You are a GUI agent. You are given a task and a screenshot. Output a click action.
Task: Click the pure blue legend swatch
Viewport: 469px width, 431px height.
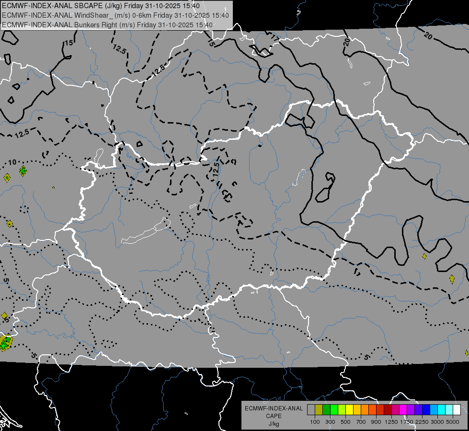click(x=426, y=410)
